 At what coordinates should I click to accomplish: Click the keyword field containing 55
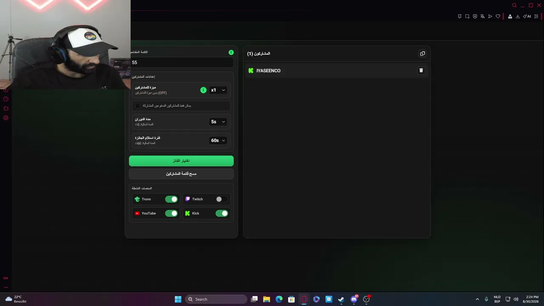pyautogui.click(x=181, y=62)
